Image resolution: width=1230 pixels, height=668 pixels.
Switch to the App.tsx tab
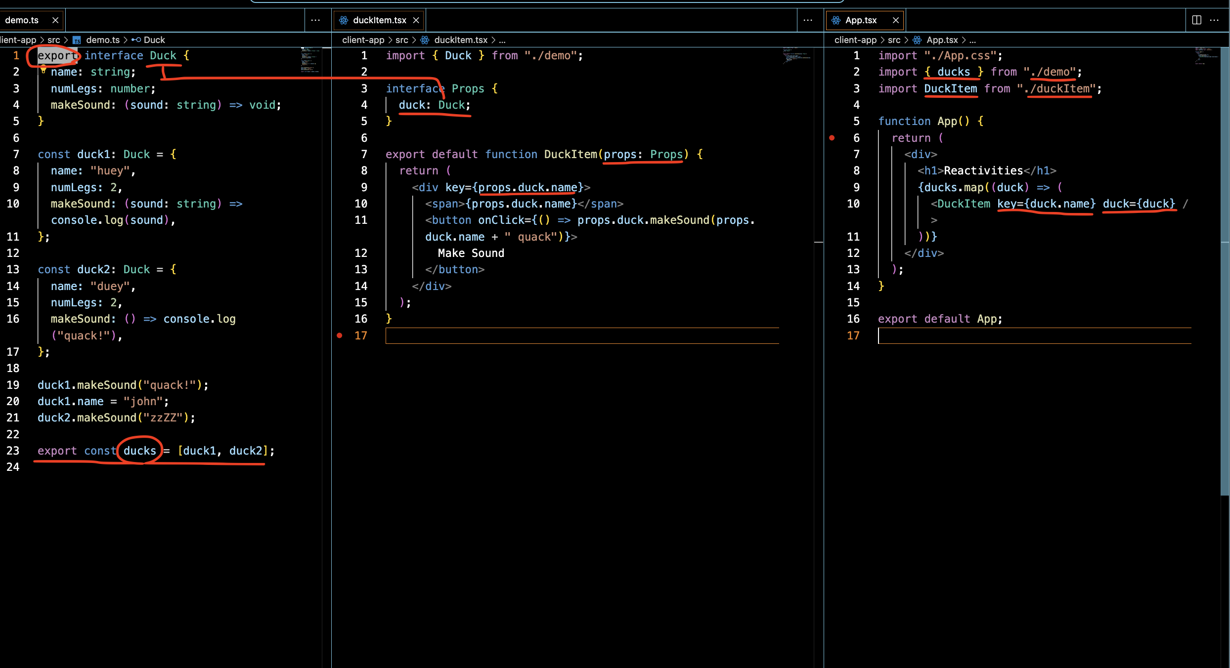point(861,20)
